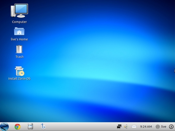Open the Zorin start menu
This screenshot has height=131, width=175.
tap(4, 127)
